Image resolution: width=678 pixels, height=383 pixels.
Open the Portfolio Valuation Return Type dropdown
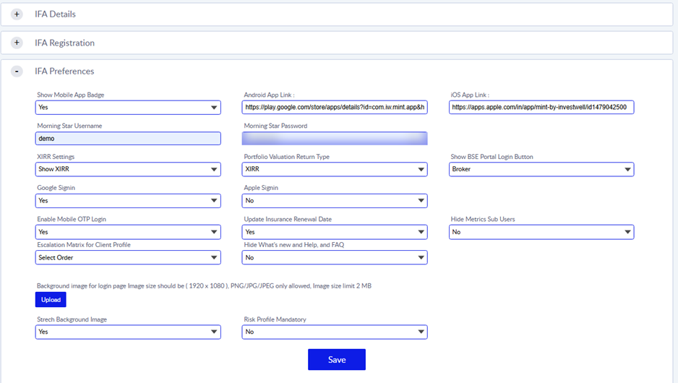click(335, 169)
